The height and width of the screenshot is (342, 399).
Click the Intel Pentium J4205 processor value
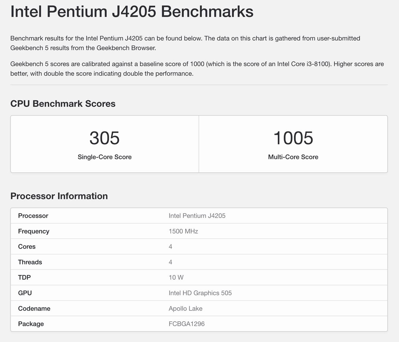(x=197, y=215)
